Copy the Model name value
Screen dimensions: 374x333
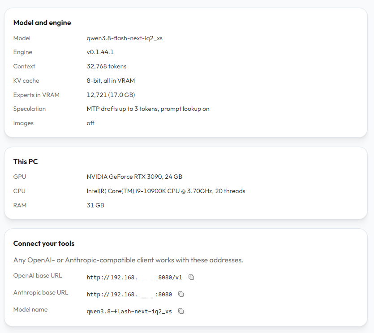click(181, 311)
